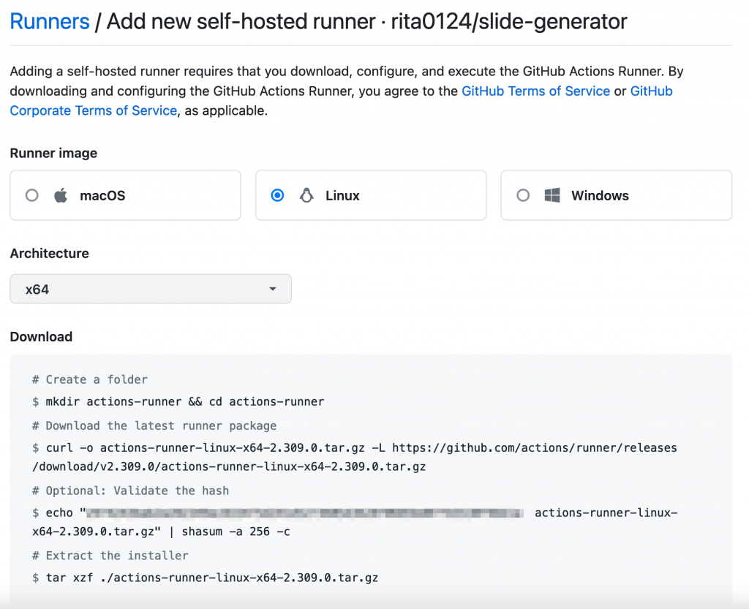
Task: Open GitHub Terms of Service link
Action: 535,91
